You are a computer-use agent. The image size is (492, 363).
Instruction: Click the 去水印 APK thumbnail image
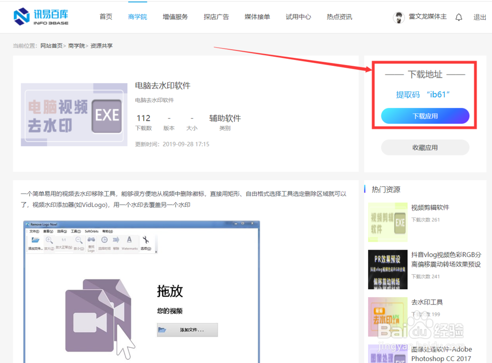[388, 317]
